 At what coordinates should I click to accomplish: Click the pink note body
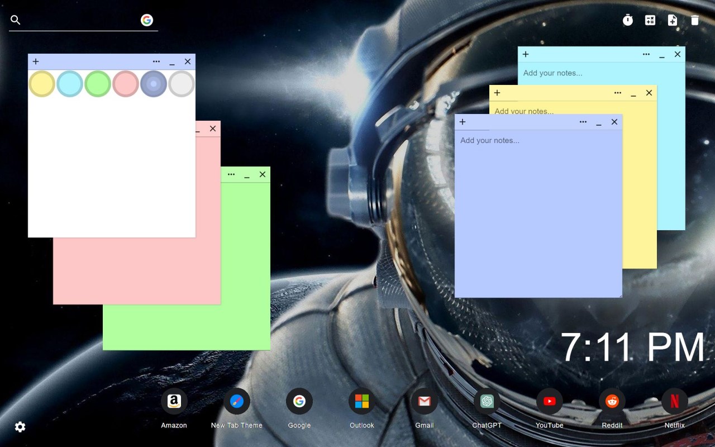[137, 271]
